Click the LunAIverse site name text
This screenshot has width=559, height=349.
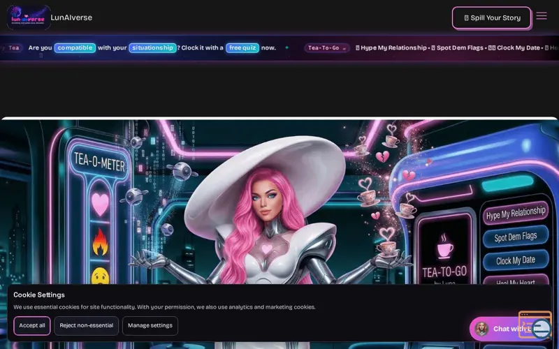coord(71,17)
